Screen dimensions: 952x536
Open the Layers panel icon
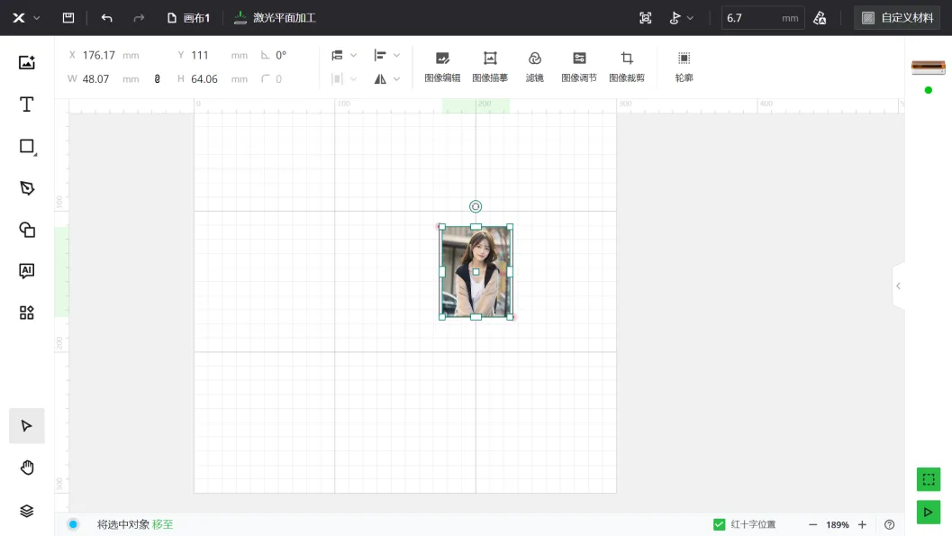pos(27,511)
